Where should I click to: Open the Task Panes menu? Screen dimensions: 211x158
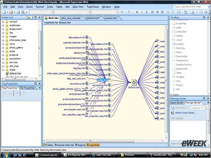click(93, 7)
